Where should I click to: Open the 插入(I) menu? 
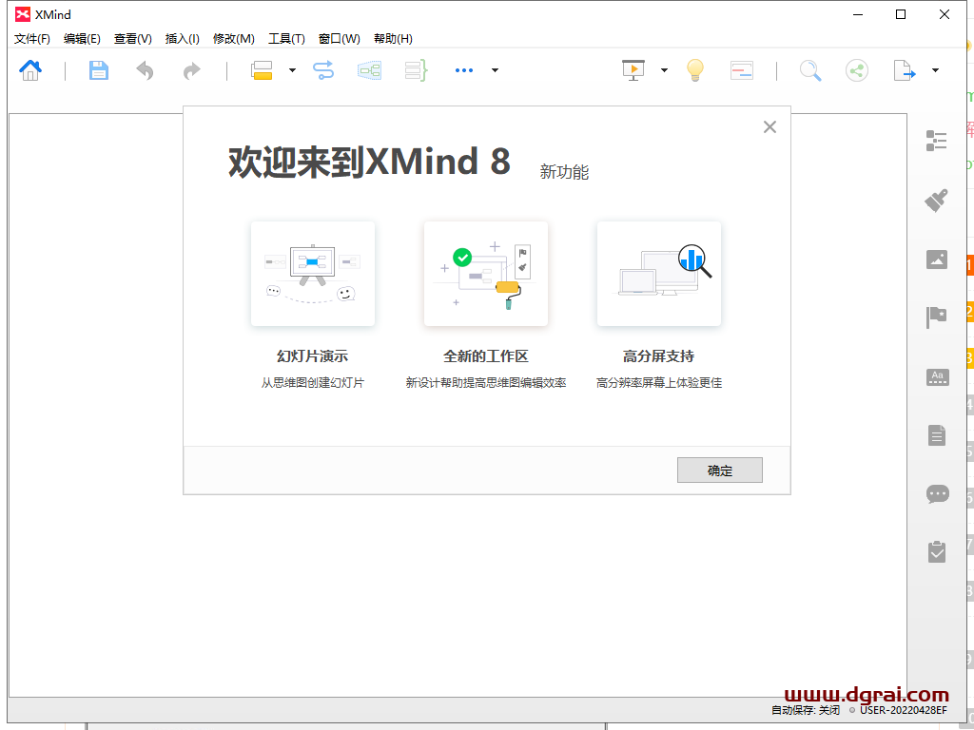tap(180, 39)
